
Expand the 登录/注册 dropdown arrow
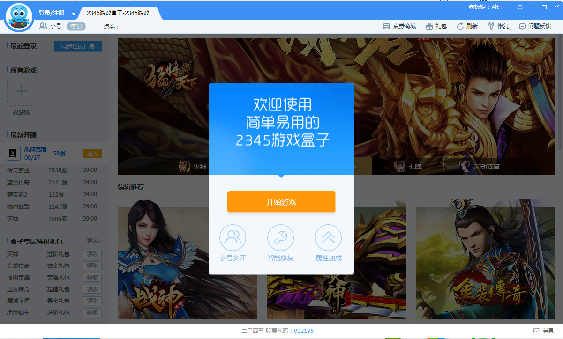(74, 14)
